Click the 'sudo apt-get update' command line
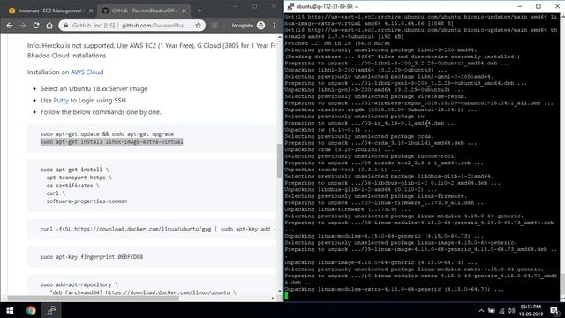Image resolution: width=565 pixels, height=318 pixels. 107,133
